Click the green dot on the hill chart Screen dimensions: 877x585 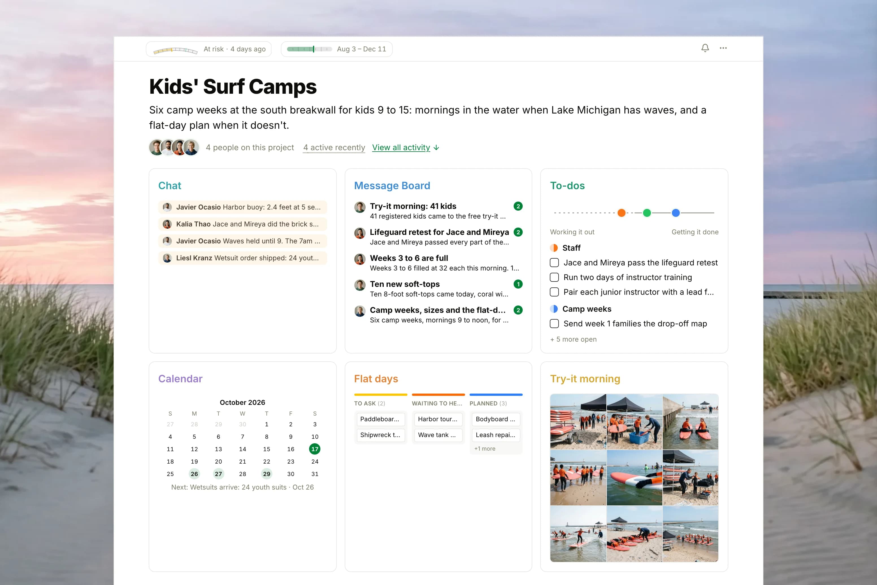[x=647, y=213]
